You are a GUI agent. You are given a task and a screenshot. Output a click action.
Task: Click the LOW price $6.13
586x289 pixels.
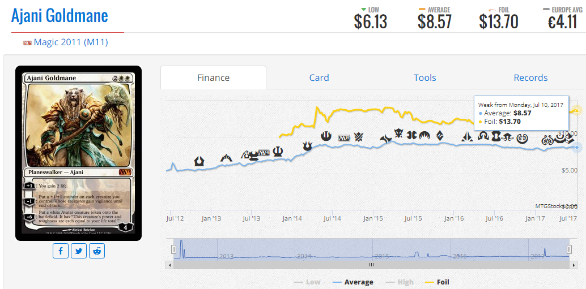pyautogui.click(x=371, y=23)
